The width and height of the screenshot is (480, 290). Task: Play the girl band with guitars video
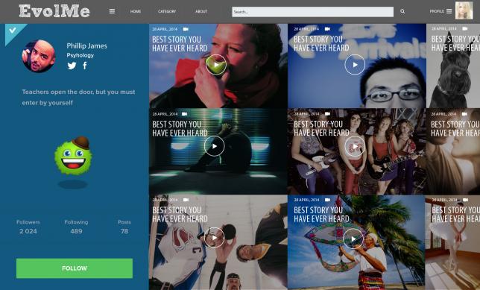pyautogui.click(x=355, y=146)
